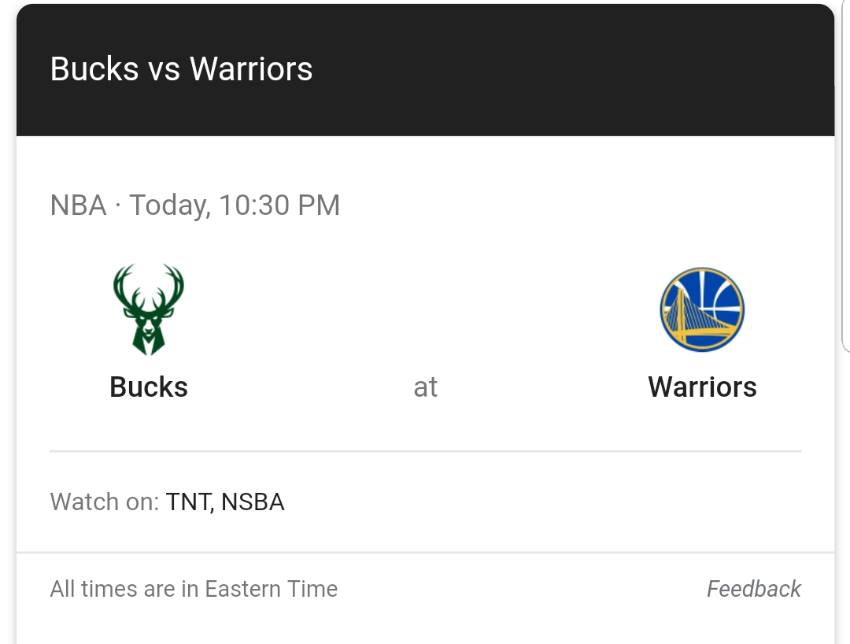
Task: Click the word 'Warriors' in the header title
Action: coord(251,68)
